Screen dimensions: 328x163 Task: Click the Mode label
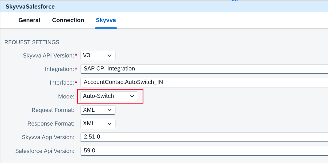pos(66,96)
